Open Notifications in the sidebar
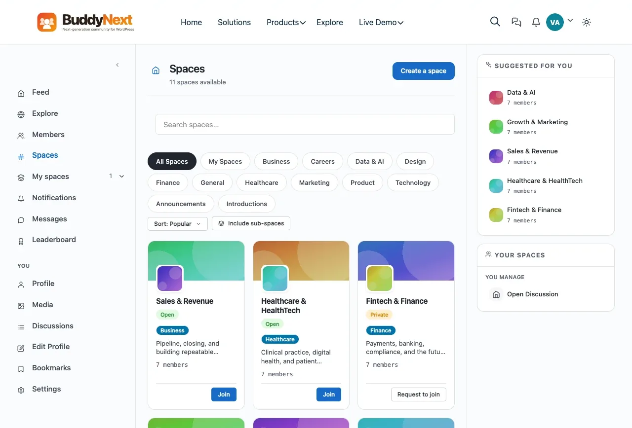 click(54, 198)
